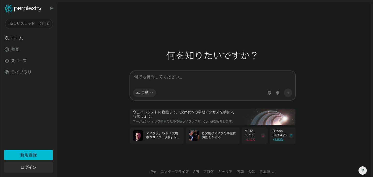Click the Bitcoin up arrow icon
The height and width of the screenshot is (177, 373).
click(291, 135)
